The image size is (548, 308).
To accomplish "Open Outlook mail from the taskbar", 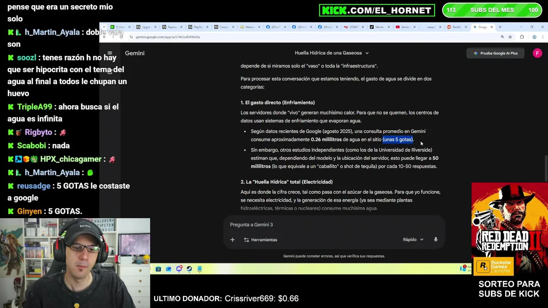I will (169, 269).
